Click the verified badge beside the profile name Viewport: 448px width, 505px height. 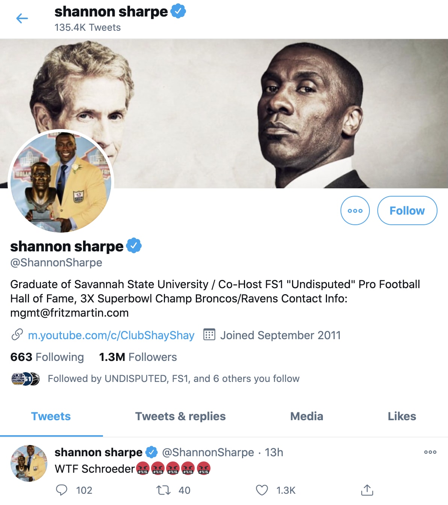point(134,246)
